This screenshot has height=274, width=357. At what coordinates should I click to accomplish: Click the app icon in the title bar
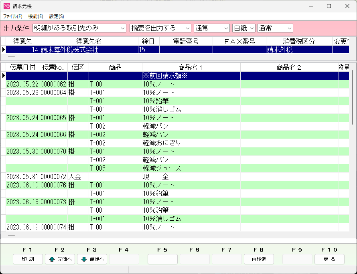6,6
